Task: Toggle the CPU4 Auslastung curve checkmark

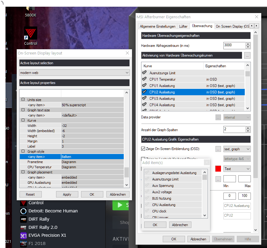Action: [x=144, y=105]
